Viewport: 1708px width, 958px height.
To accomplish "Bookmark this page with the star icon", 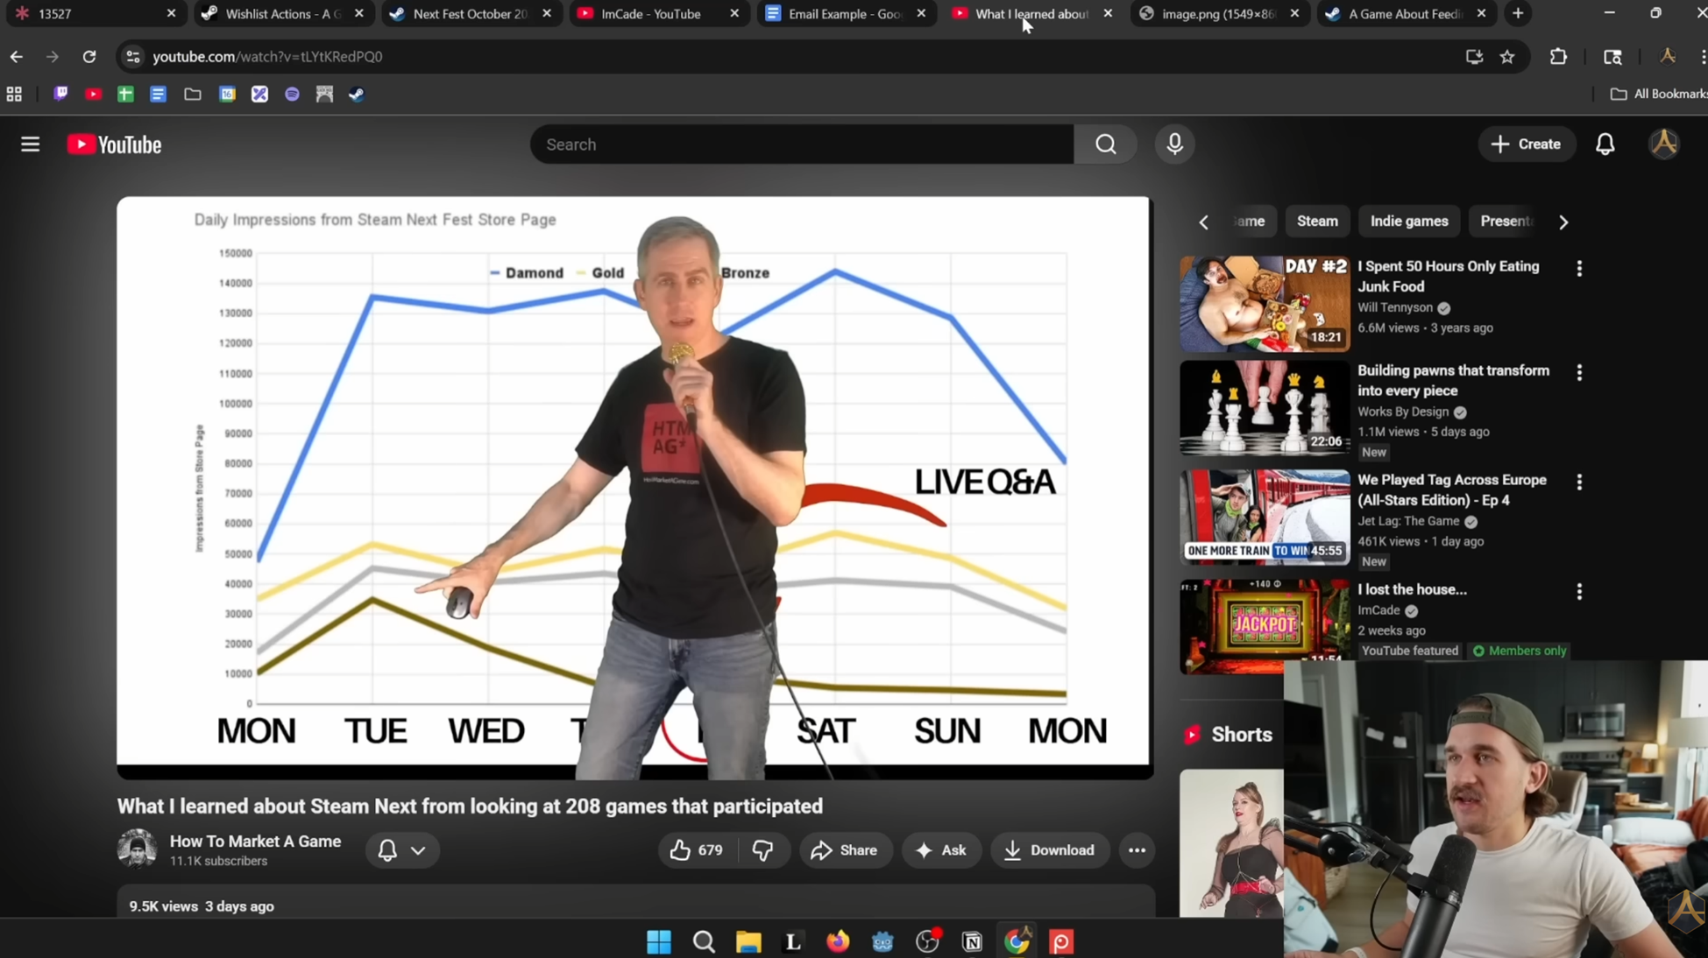I will point(1507,57).
